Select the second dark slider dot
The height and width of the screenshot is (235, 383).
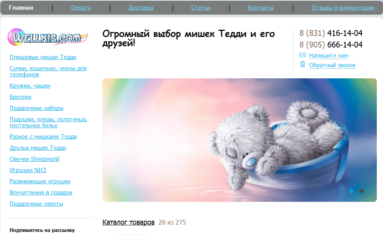(362, 191)
